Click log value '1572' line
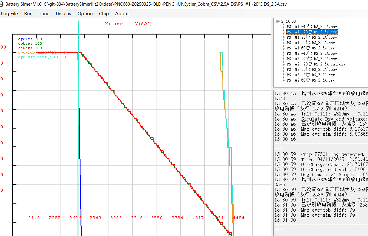 (x=280, y=99)
